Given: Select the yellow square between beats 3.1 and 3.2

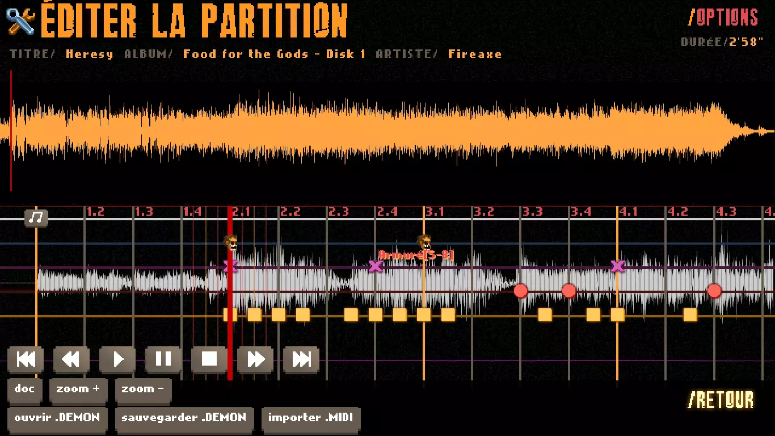Looking at the screenshot, I should [x=448, y=315].
